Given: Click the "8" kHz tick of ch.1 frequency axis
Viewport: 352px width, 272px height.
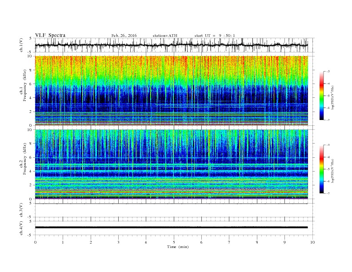Looking at the screenshot, I should click(31, 70).
